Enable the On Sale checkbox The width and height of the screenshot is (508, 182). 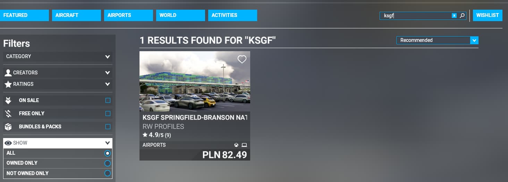pyautogui.click(x=108, y=100)
